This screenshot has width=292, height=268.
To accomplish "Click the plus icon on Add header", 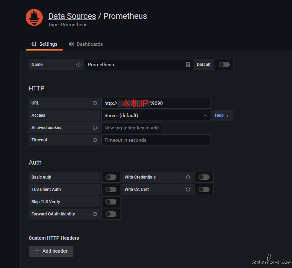I will click(37, 251).
